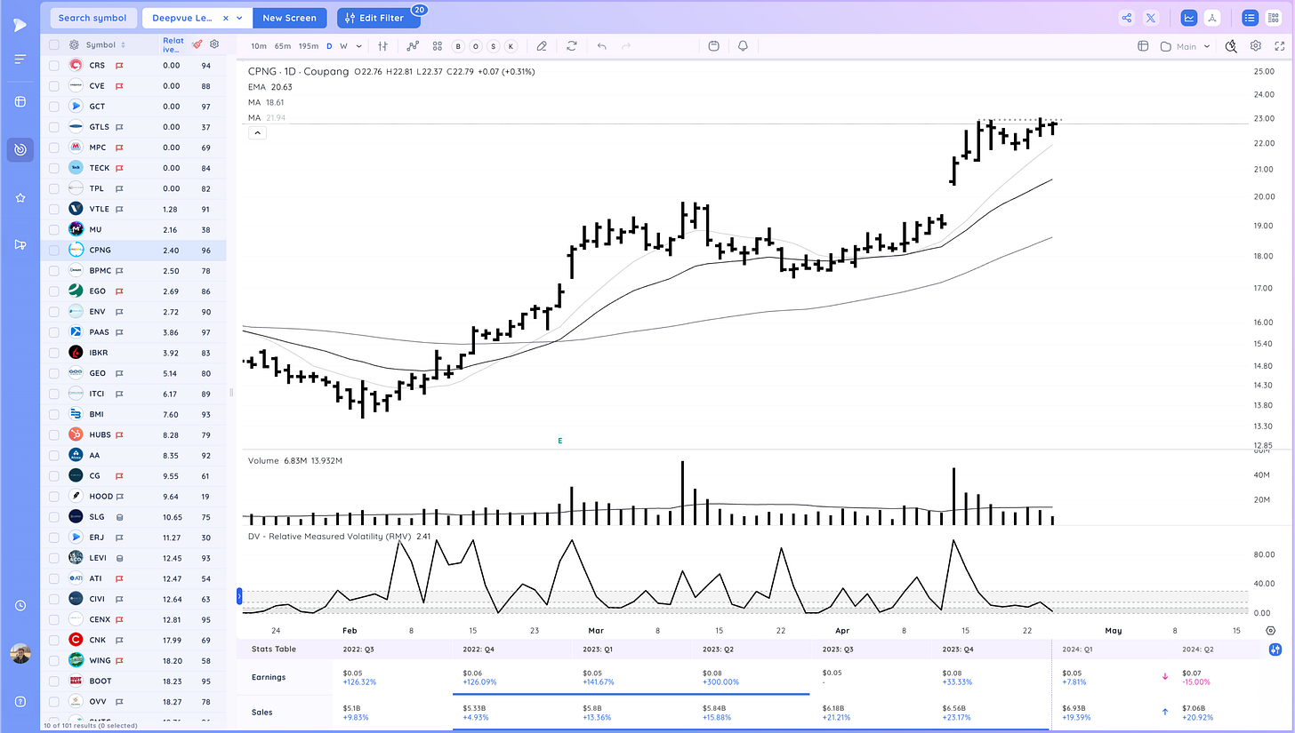Open the dashboard layout sidebar icon
This screenshot has width=1295, height=733.
tap(20, 101)
